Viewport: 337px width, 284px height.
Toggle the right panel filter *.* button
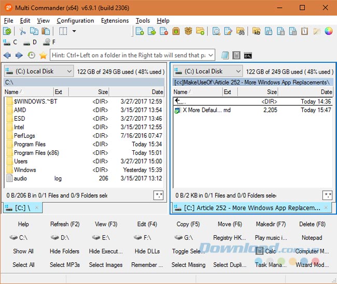click(x=327, y=195)
